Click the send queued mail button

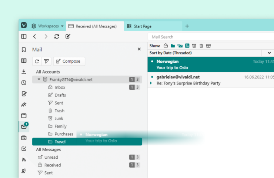point(46,61)
